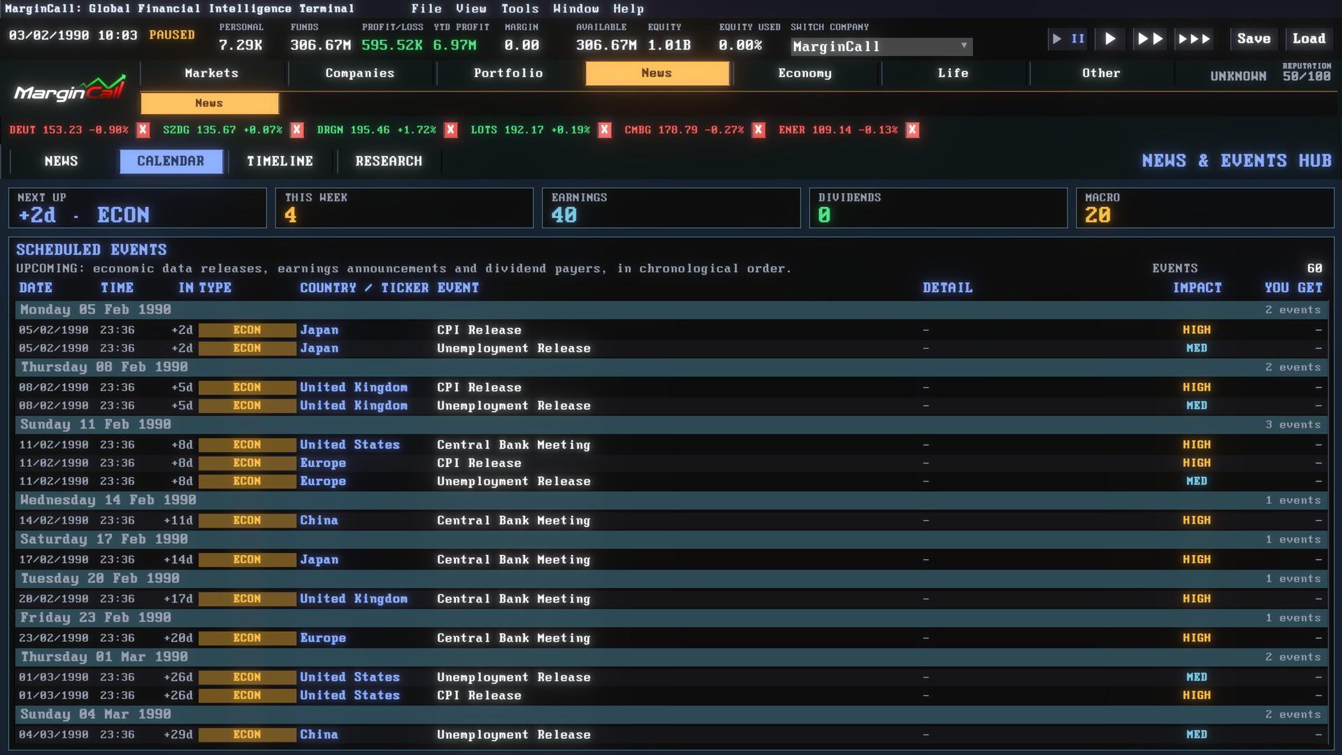Go to the Portfolio section
The width and height of the screenshot is (1342, 755).
pyautogui.click(x=508, y=73)
